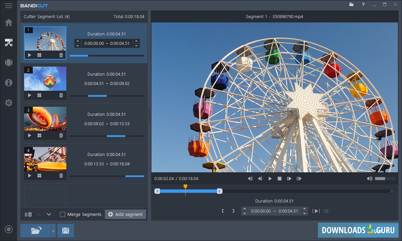Toggle the play-segment-only button beside time range
This screenshot has height=241, width=402.
(316, 211)
